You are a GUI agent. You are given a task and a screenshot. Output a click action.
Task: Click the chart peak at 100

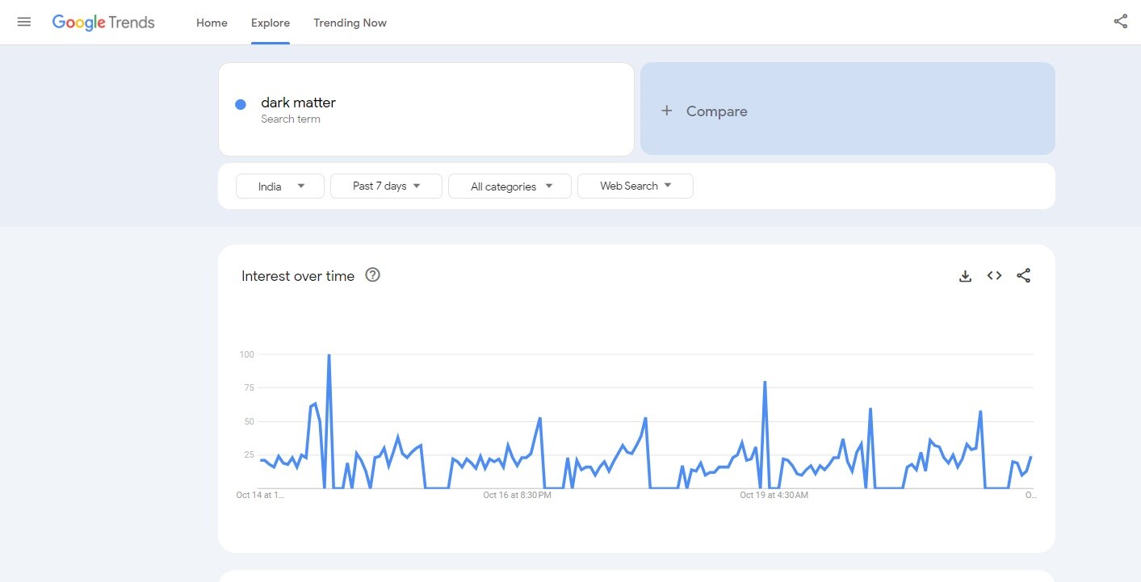pyautogui.click(x=329, y=355)
